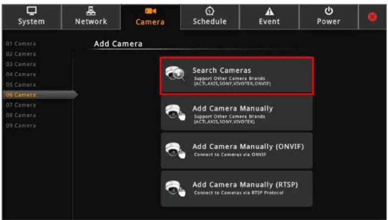Select 09 Camera in the list
Screen dimensions: 388x220
coord(21,126)
